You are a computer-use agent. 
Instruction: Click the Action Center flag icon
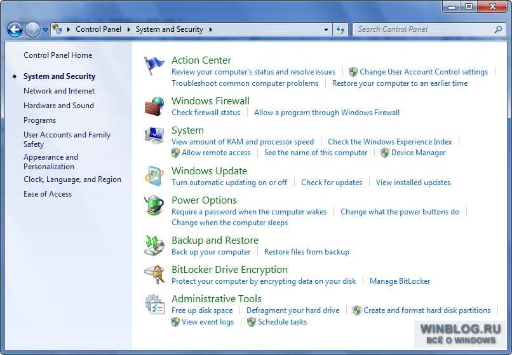tap(154, 66)
